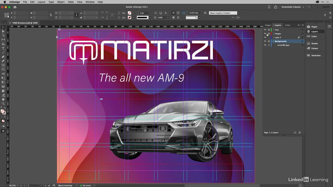Open the Apple menu
Viewport: 333px width, 187px height.
tap(5, 2)
